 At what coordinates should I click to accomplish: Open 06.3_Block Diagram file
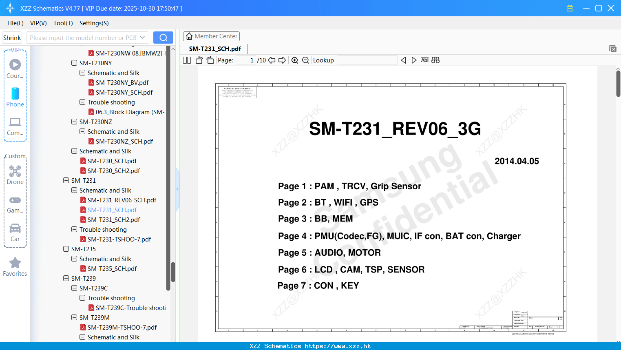point(130,112)
